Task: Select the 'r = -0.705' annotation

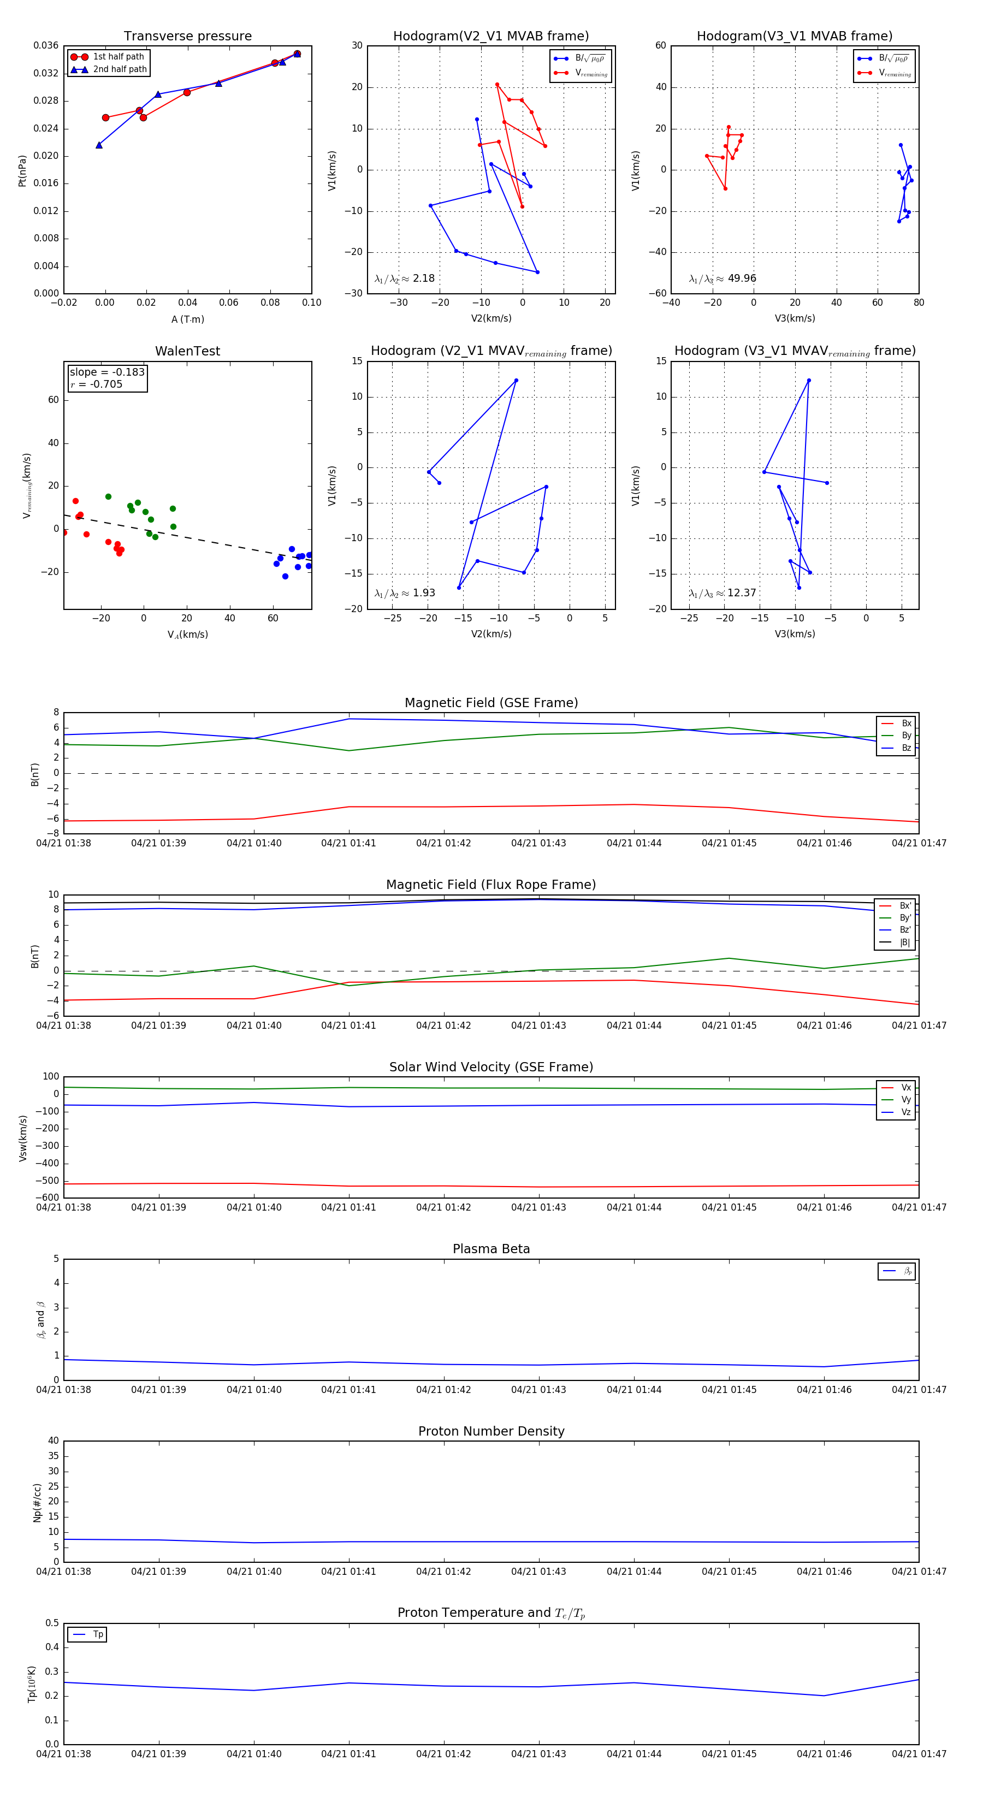Action: 96,384
